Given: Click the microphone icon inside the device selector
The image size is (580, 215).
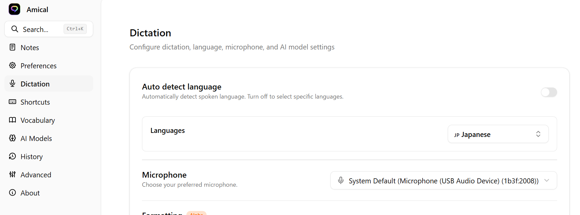Looking at the screenshot, I should click(341, 181).
